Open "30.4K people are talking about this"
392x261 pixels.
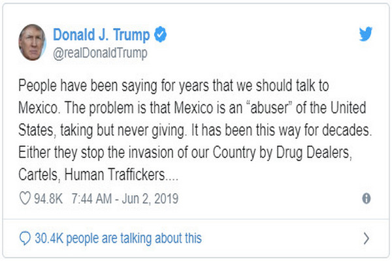118,238
